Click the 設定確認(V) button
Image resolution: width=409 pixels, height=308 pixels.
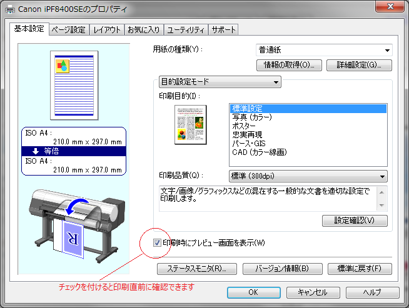pyautogui.click(x=355, y=221)
